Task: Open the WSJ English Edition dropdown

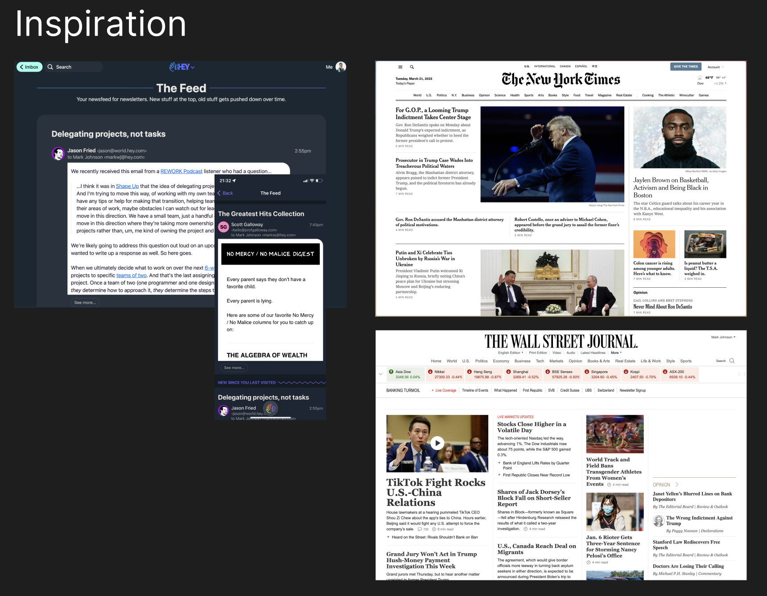Action: (x=511, y=353)
